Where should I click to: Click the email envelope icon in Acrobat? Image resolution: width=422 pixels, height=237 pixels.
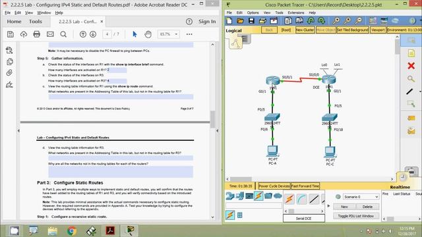click(x=50, y=34)
